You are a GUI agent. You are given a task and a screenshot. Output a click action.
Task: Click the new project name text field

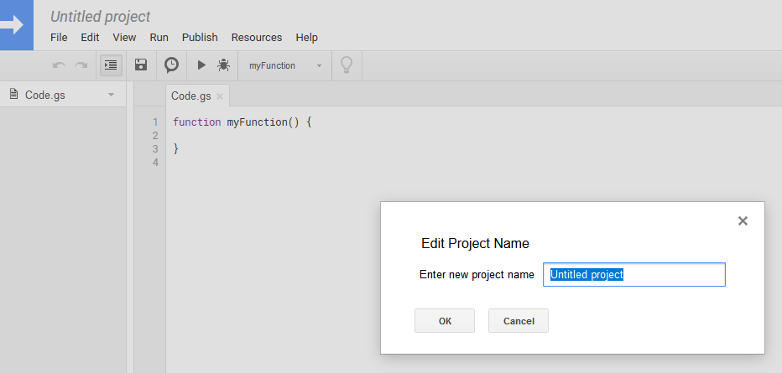633,275
